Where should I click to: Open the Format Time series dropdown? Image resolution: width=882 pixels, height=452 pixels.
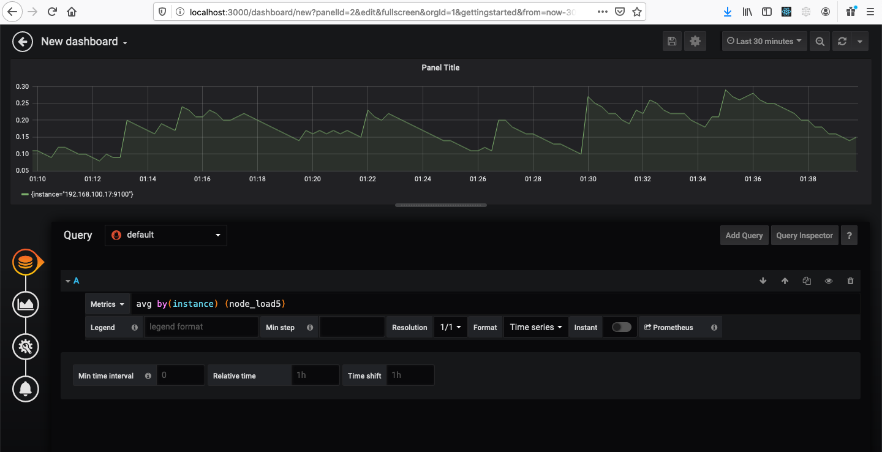(536, 327)
